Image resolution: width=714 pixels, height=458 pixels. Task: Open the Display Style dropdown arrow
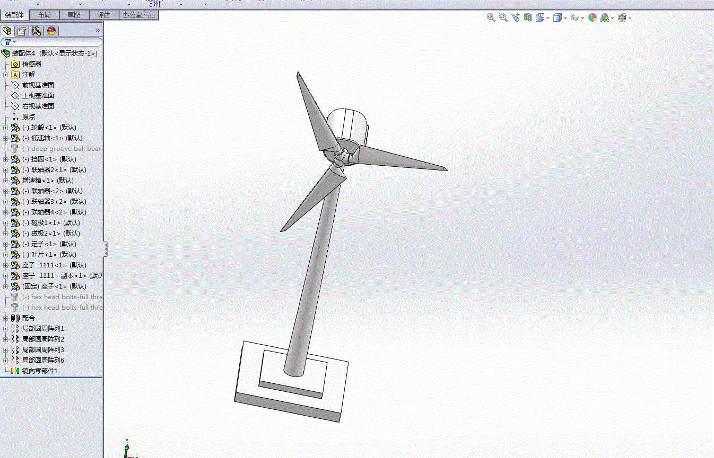point(565,18)
